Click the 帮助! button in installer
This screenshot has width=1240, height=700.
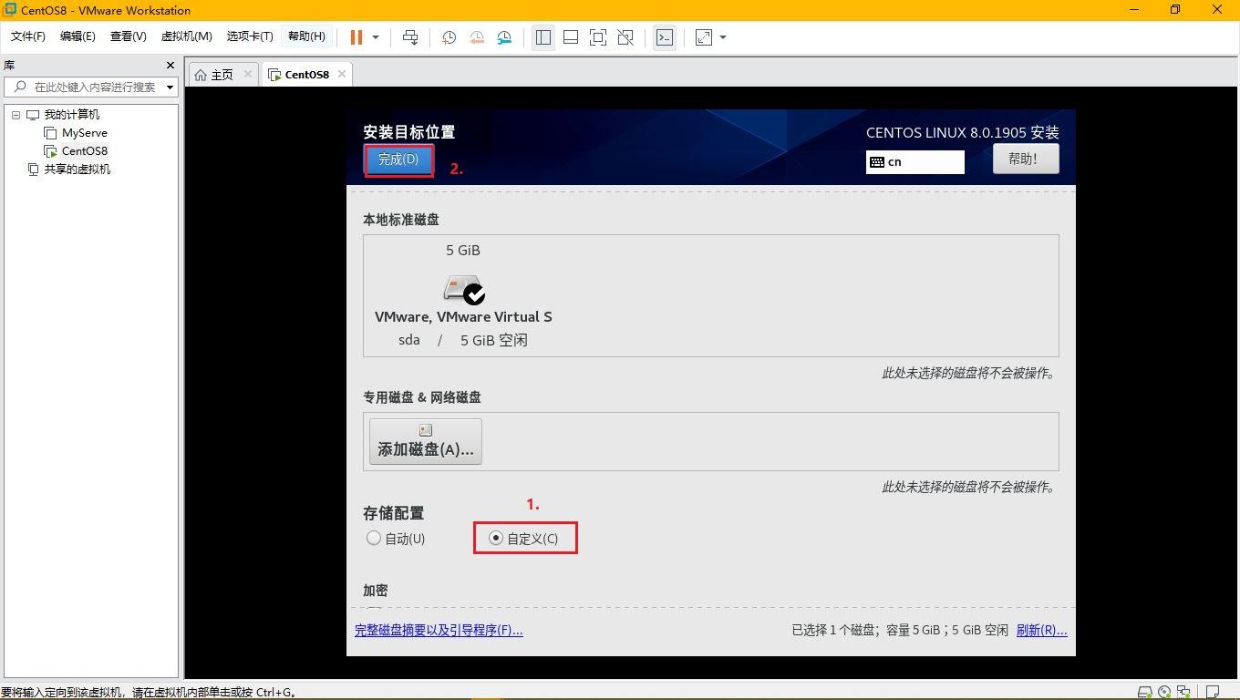(x=1026, y=159)
